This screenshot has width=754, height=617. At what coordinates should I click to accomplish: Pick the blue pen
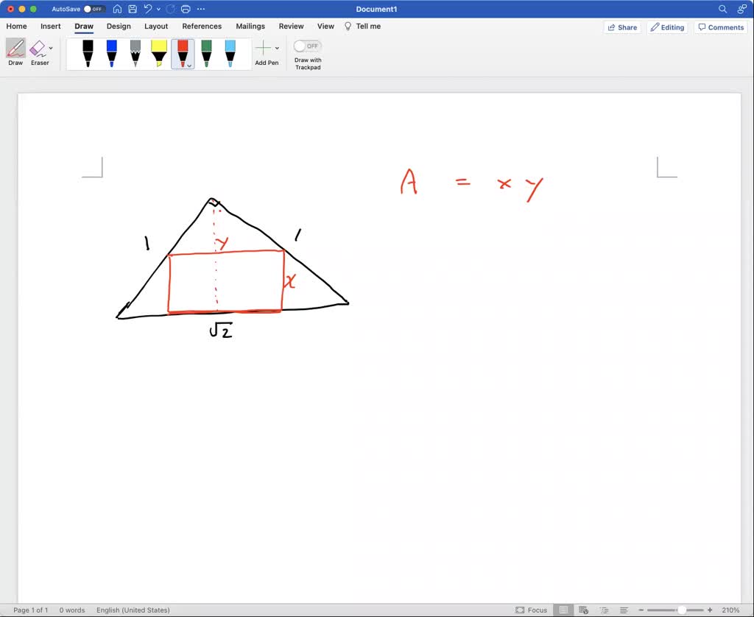[112, 53]
